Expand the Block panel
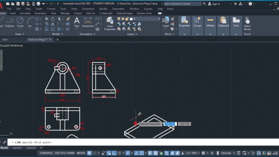The width and height of the screenshot is (279, 157). coord(170,34)
